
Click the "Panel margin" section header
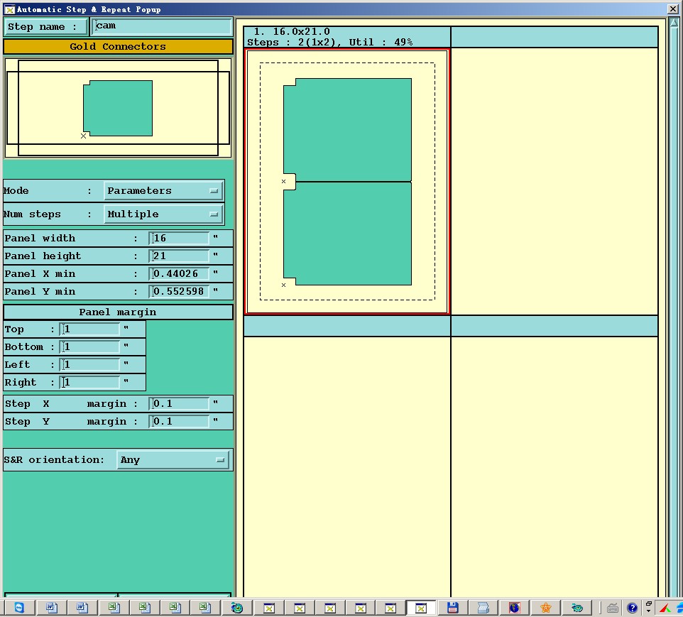(x=118, y=312)
